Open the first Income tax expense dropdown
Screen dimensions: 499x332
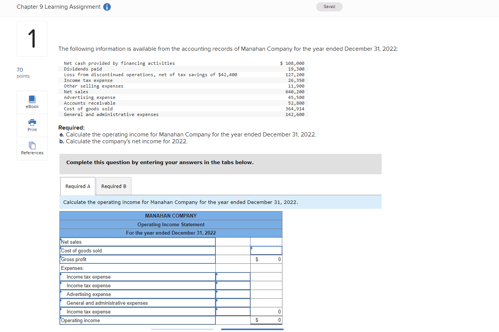point(137,277)
